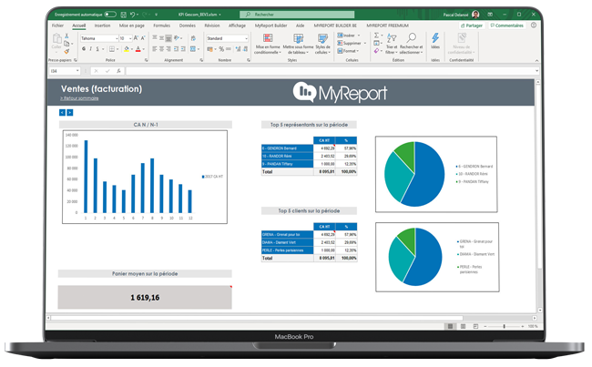Switch to Page Layout view in status bar
The image size is (592, 367).
(x=463, y=326)
